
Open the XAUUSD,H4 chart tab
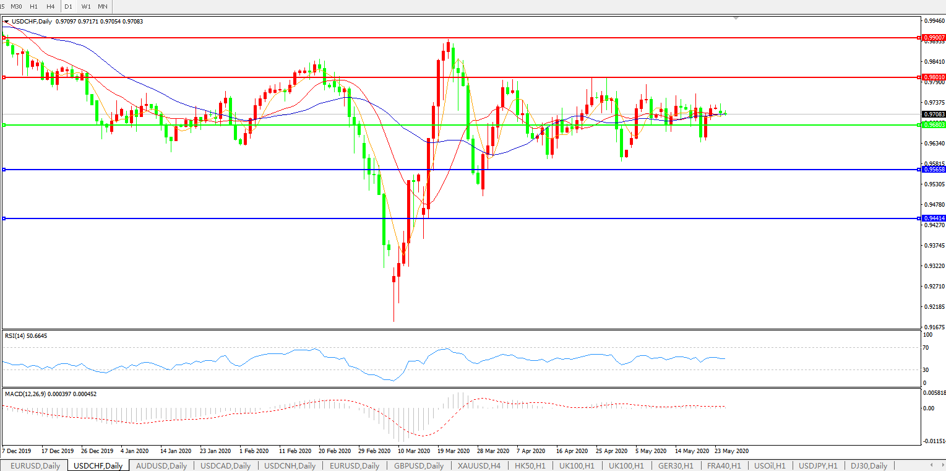(479, 465)
